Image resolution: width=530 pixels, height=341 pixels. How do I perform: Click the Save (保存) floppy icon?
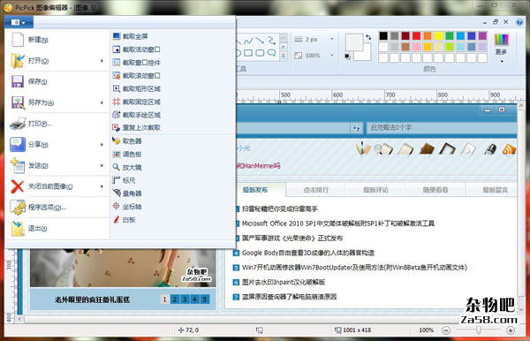coord(18,81)
